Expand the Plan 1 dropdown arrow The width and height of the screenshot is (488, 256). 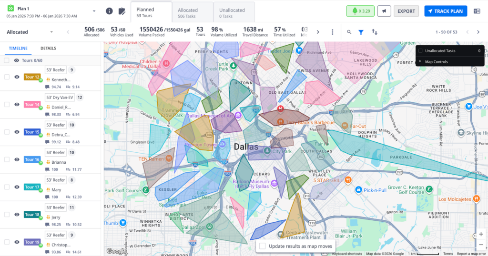pos(94,11)
